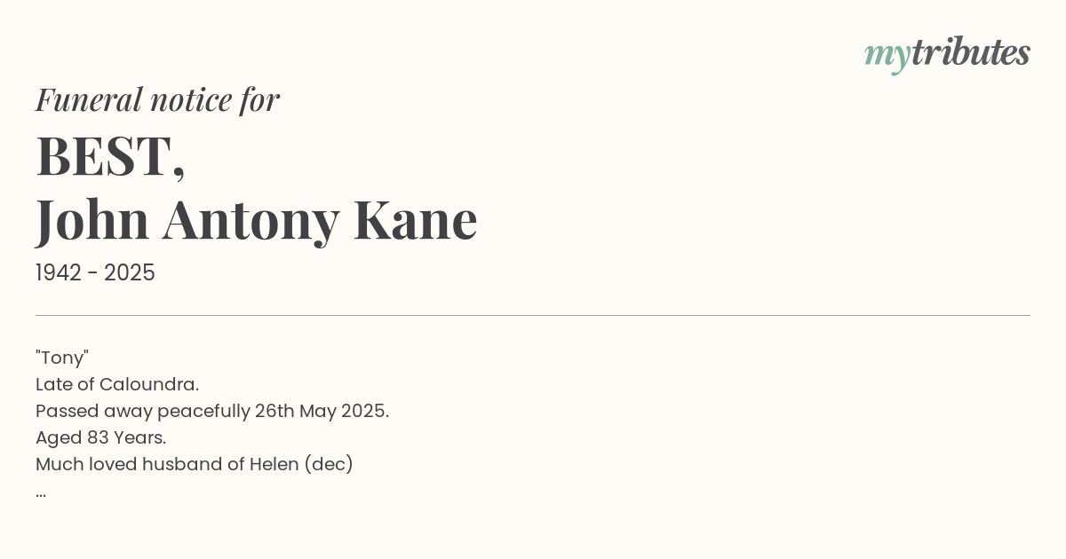
Task: Click the Passed away peacefully date line
Action: pos(212,411)
